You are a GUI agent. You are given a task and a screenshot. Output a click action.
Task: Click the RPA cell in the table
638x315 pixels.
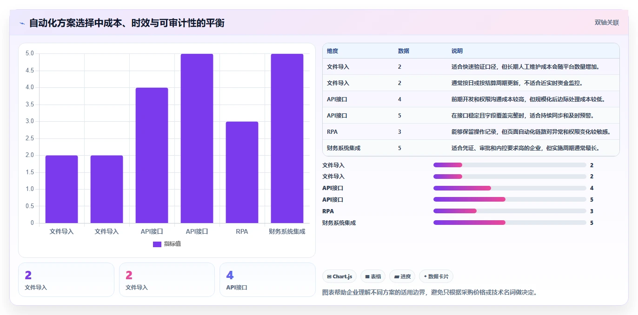[x=332, y=132]
